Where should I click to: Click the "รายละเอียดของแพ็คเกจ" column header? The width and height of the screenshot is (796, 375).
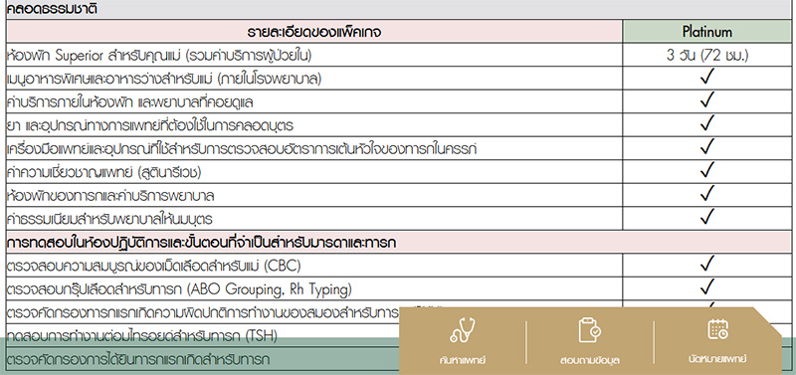[x=314, y=33]
